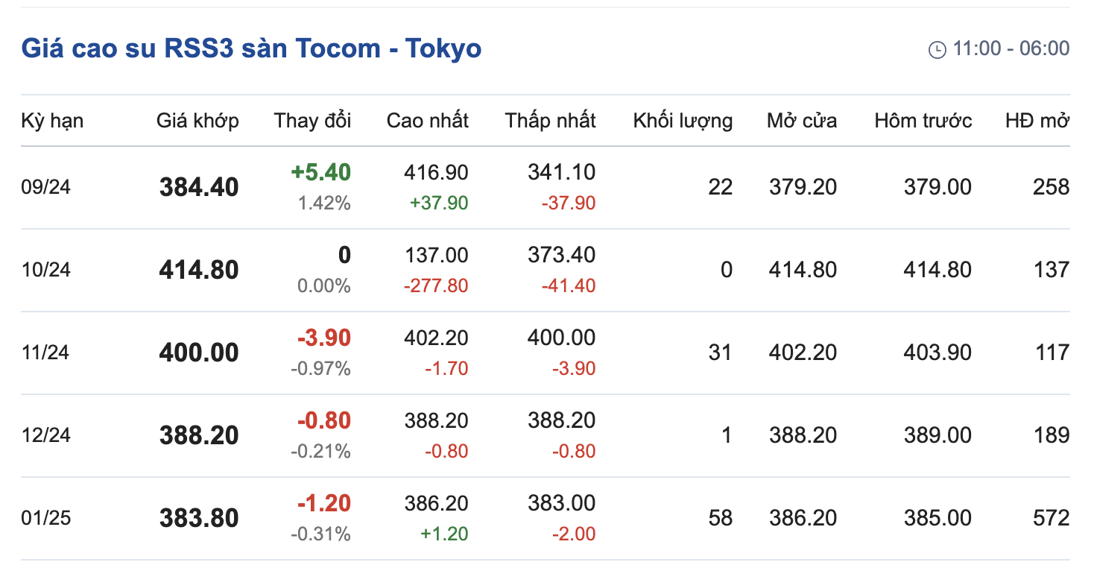Select the Thấp nhất column header
This screenshot has height=565, width=1094.
point(550,121)
